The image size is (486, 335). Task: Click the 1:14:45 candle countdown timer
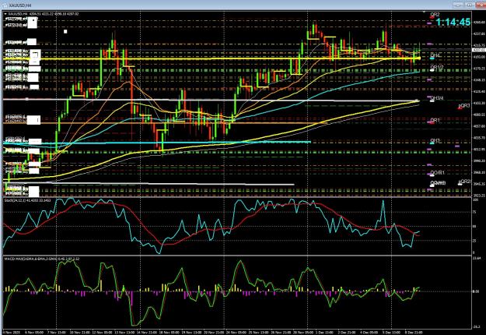tap(453, 22)
